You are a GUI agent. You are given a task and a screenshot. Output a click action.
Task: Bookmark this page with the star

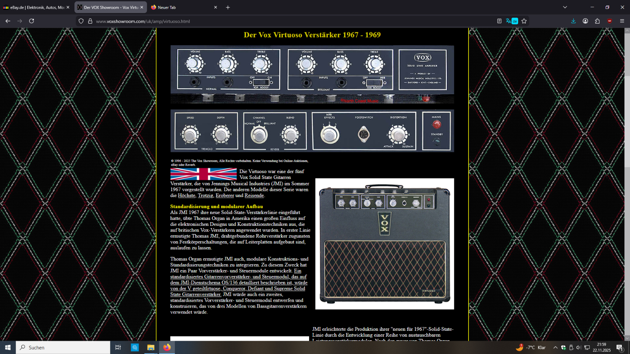click(x=524, y=21)
